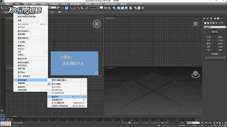Expand the Views - Grab Viewport submenu
The width and height of the screenshot is (227, 127).
tap(30, 76)
